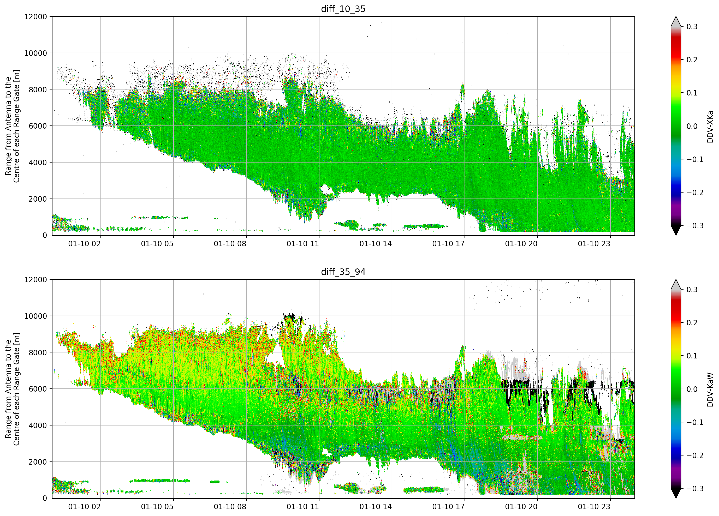
Task: Click the 01-10 20 tick label in lower plot
Action: 521,507
